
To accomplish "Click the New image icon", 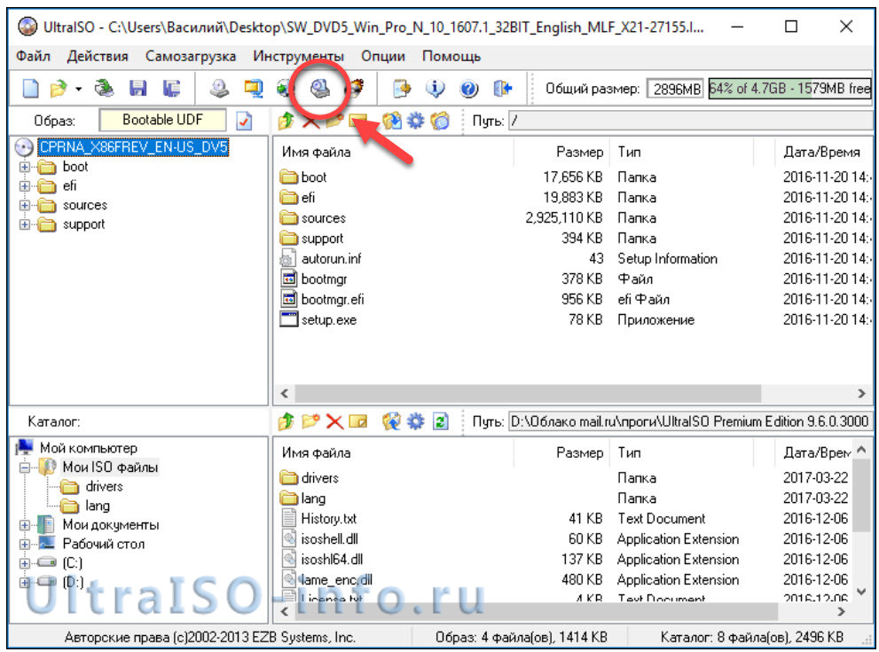I will pyautogui.click(x=31, y=89).
